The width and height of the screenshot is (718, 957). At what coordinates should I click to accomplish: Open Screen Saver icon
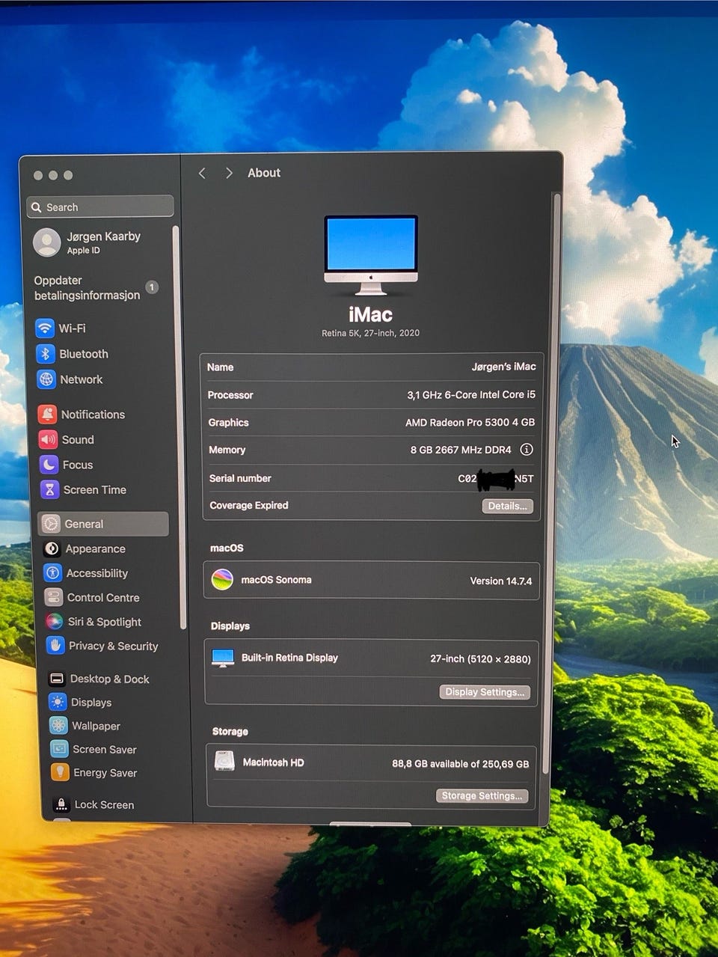pyautogui.click(x=58, y=749)
